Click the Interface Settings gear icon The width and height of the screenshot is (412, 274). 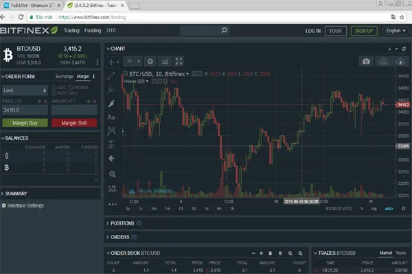coord(3,206)
